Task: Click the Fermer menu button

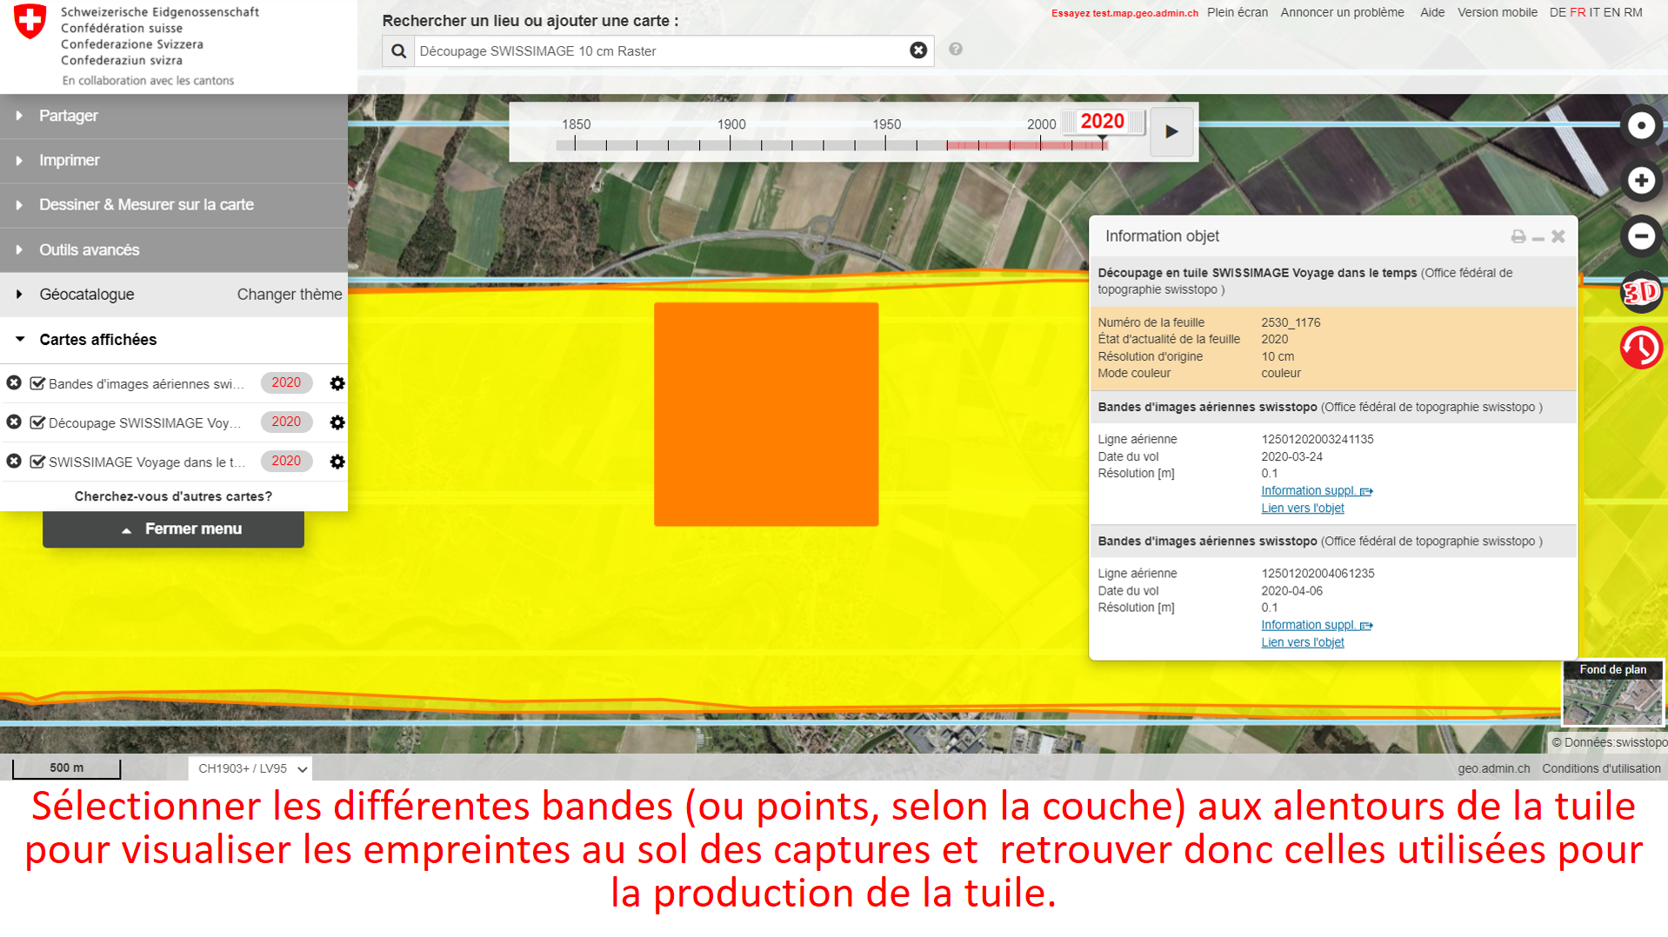Action: pyautogui.click(x=174, y=529)
